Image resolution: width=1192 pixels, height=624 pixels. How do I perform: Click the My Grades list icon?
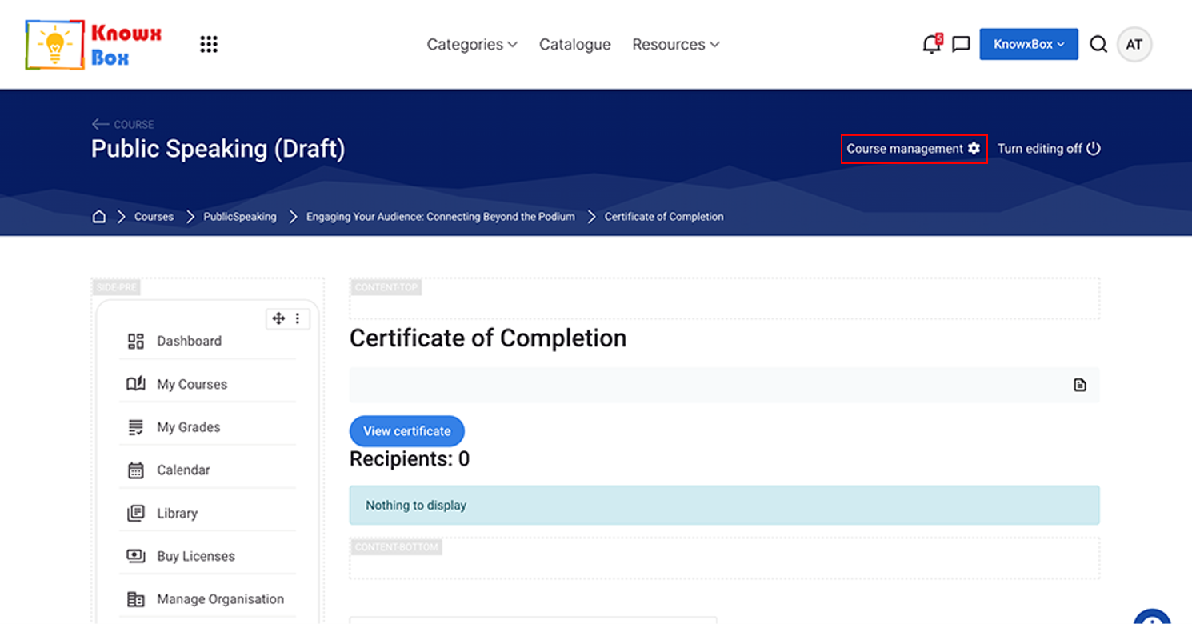[136, 427]
